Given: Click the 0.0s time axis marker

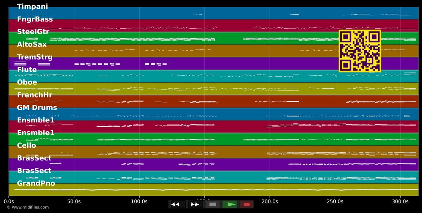Looking at the screenshot, I should [9, 201].
